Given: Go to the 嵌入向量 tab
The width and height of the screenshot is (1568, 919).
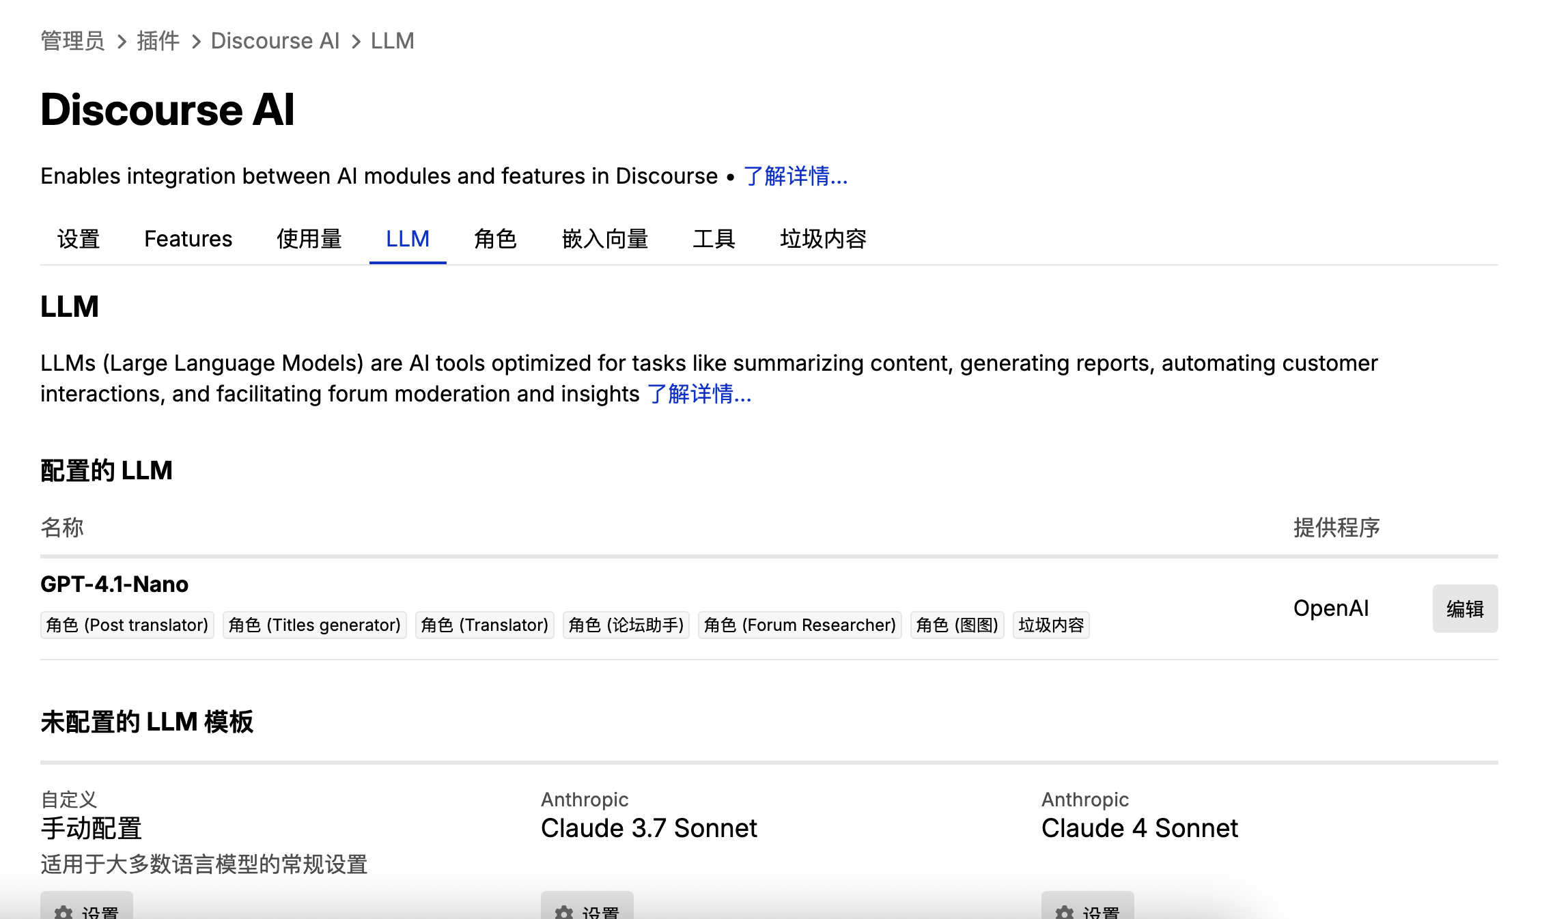Looking at the screenshot, I should 604,239.
